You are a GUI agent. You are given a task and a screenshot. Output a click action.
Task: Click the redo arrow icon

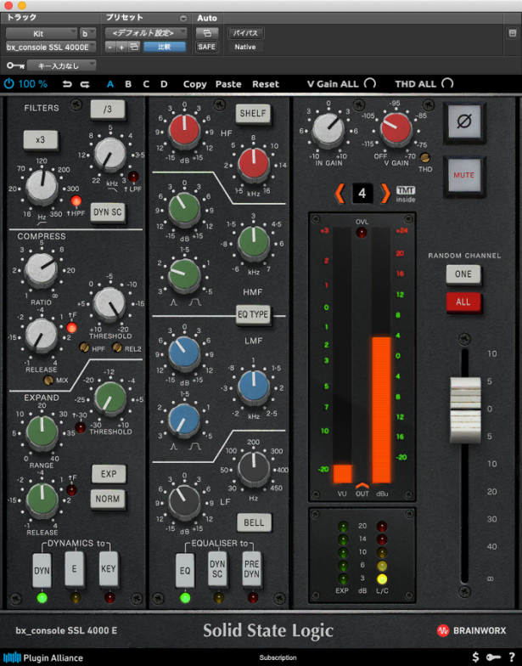point(85,84)
